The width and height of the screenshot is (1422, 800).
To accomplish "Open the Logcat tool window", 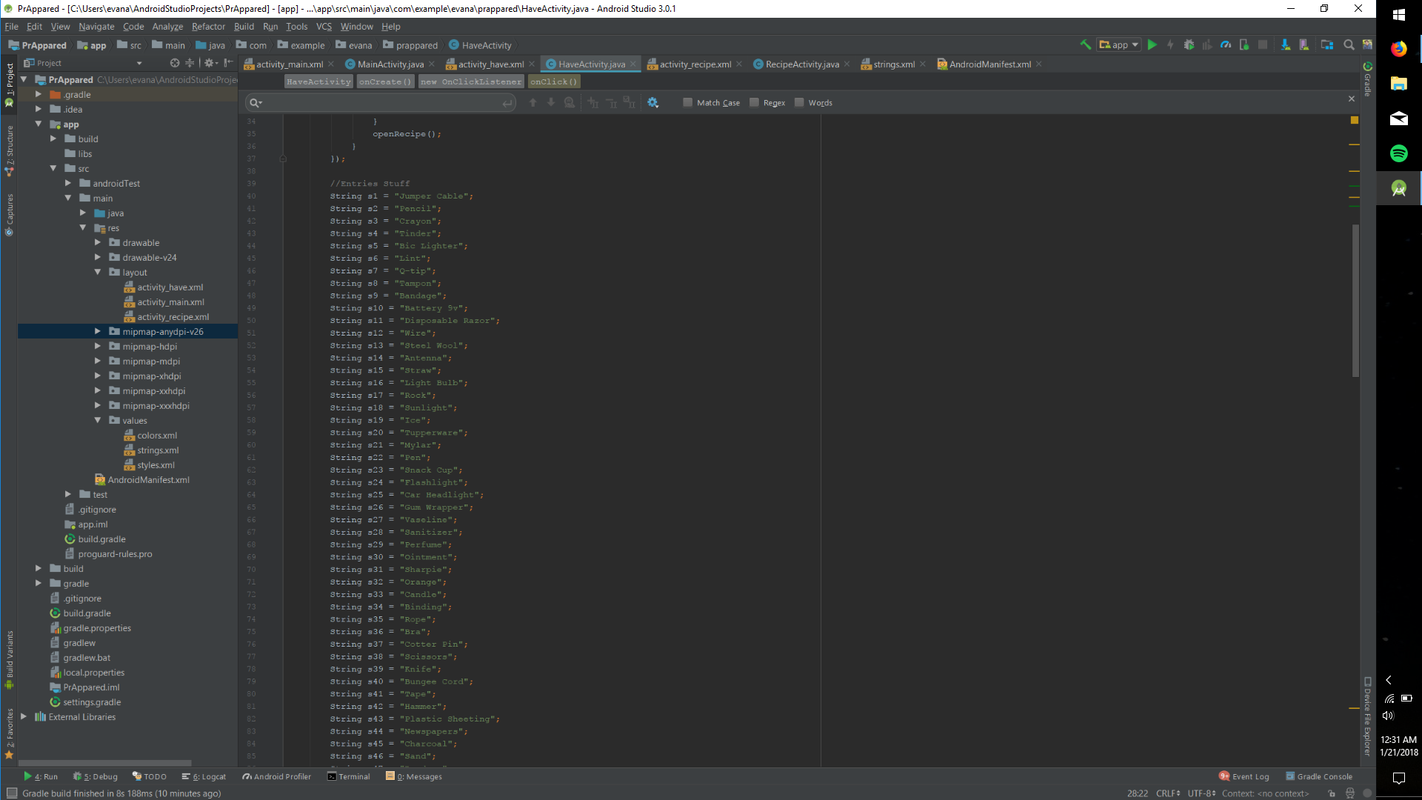I will coord(204,776).
